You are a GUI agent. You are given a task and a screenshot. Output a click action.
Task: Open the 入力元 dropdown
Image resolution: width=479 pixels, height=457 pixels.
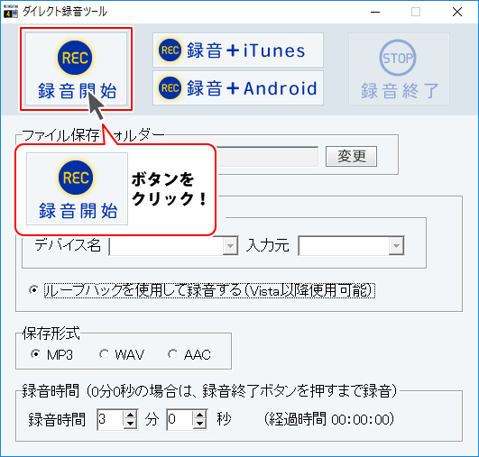(396, 245)
